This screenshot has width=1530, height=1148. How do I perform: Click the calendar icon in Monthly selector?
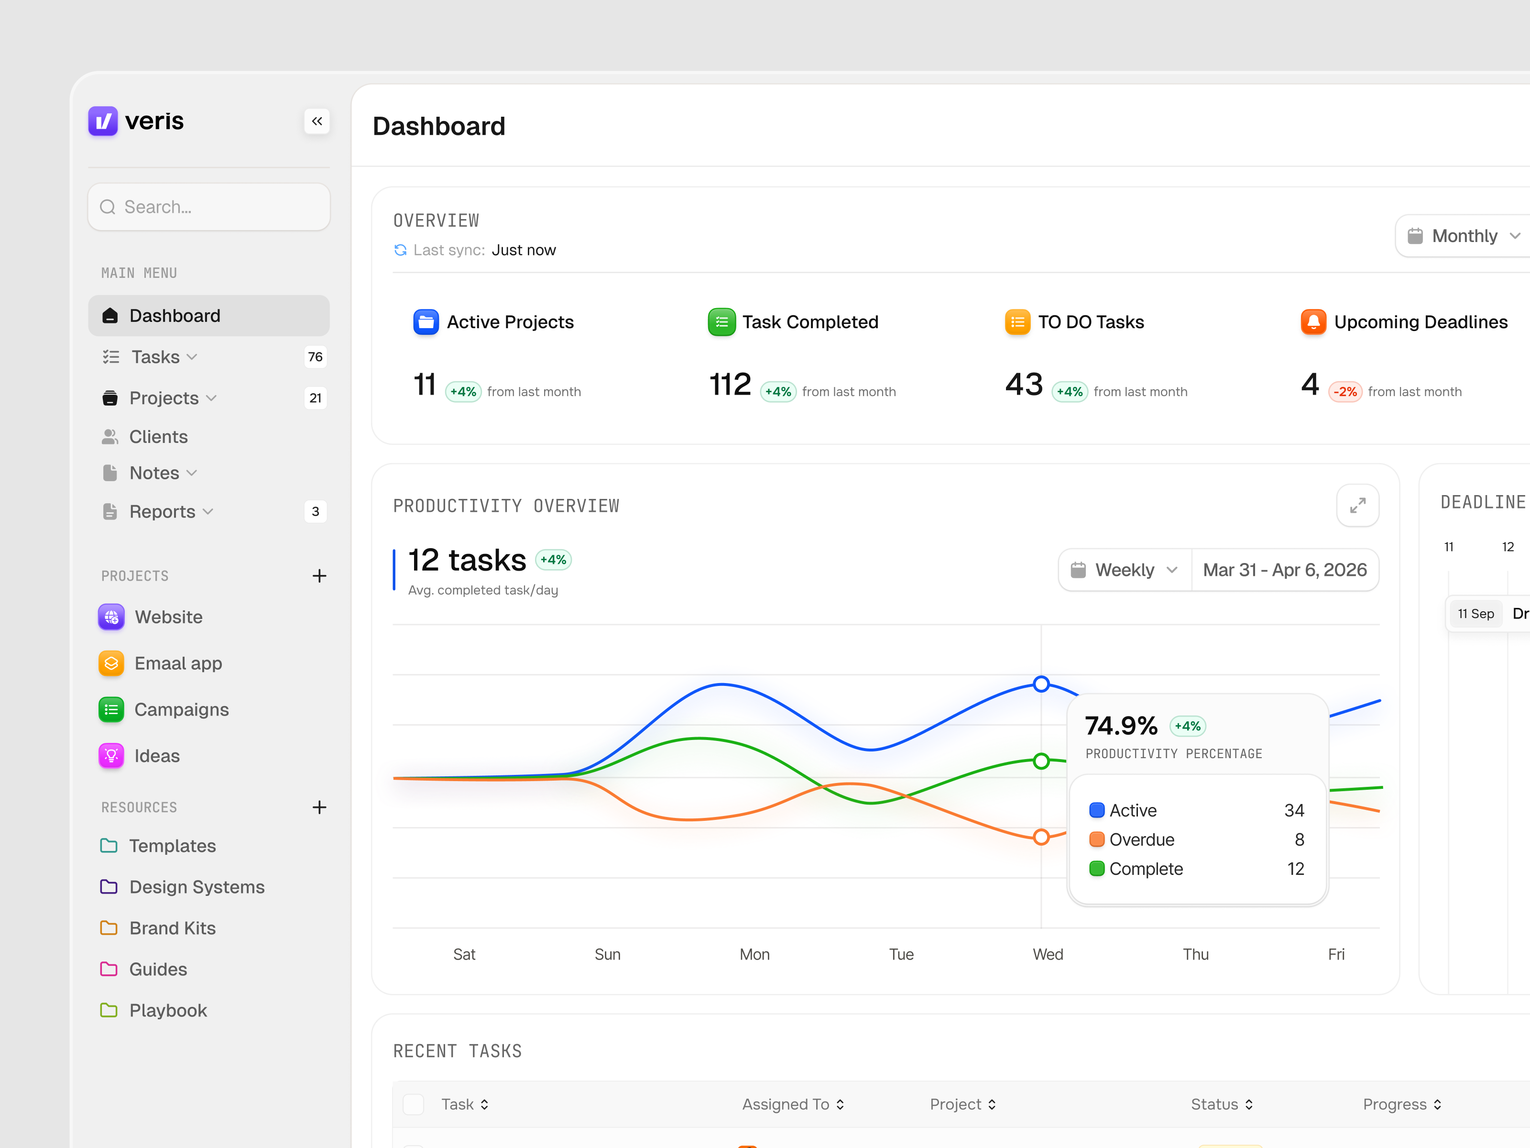(x=1415, y=236)
